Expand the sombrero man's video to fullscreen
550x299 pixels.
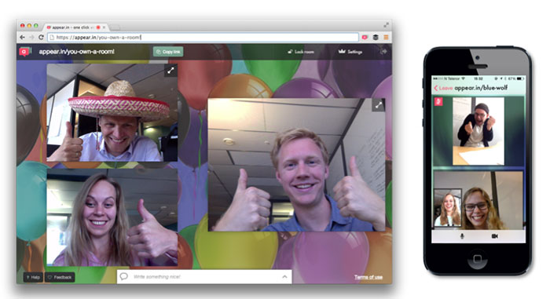click(x=170, y=71)
